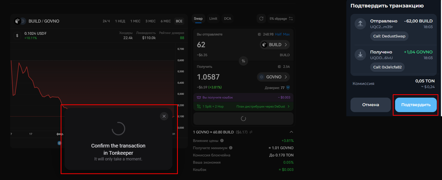Click the 0.1024 USD price
The image size is (442, 180).
tap(35, 33)
